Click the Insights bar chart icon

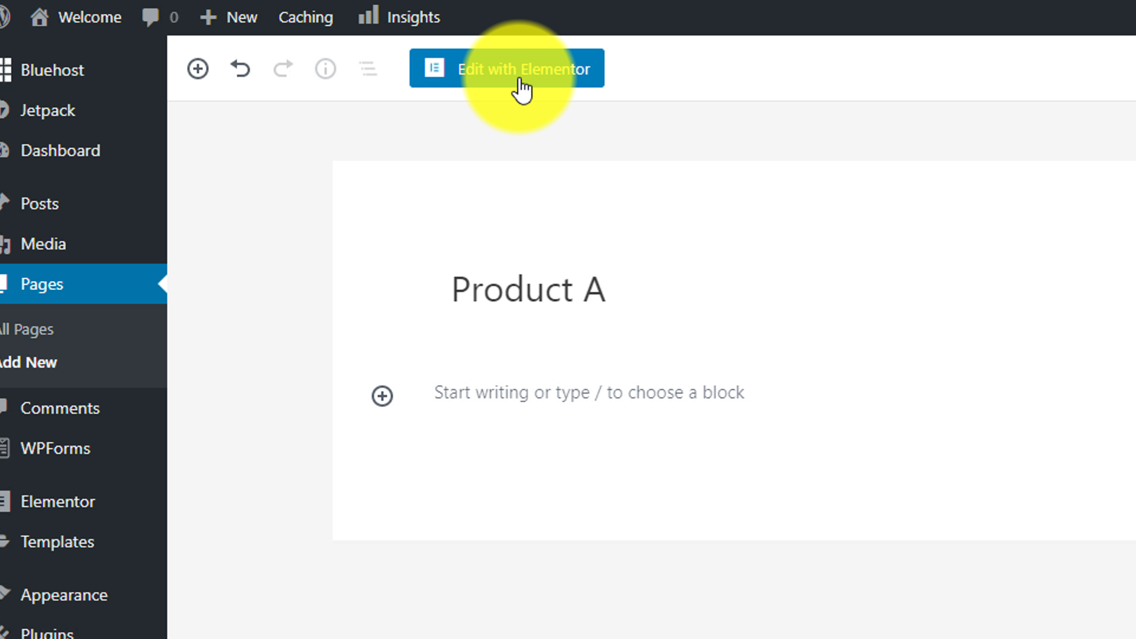[368, 16]
